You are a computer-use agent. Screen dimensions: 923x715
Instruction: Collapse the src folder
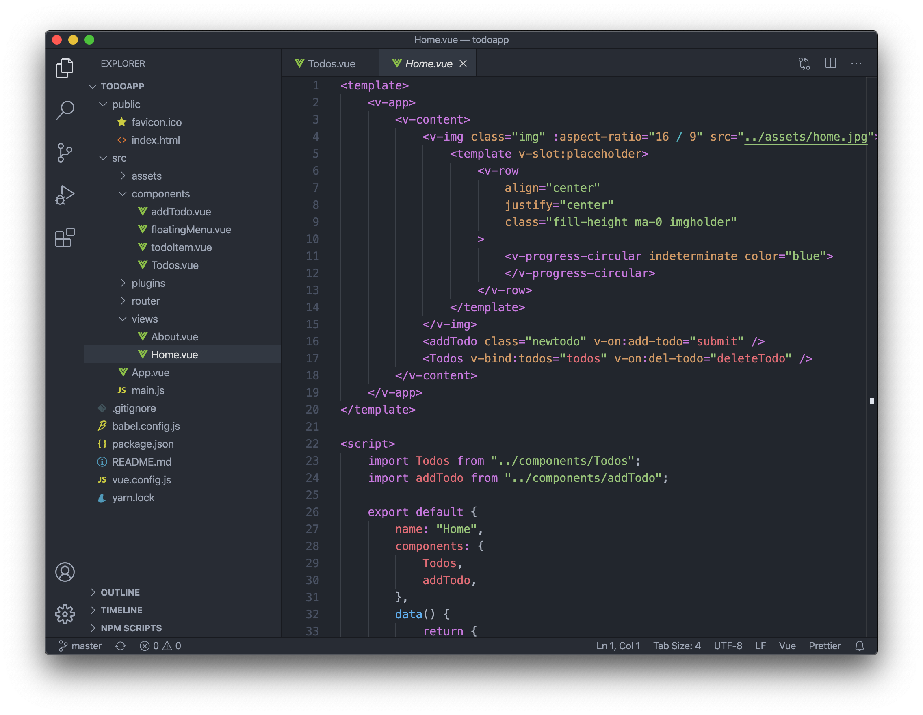[x=182, y=158]
